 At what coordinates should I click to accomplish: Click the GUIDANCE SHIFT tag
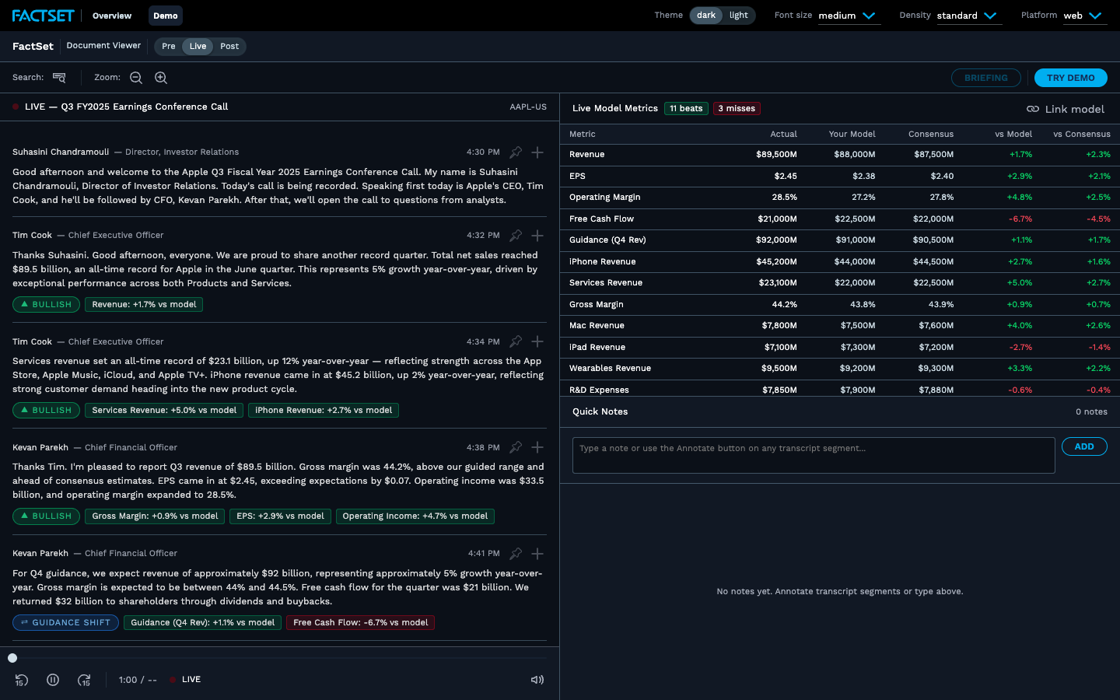(x=65, y=622)
